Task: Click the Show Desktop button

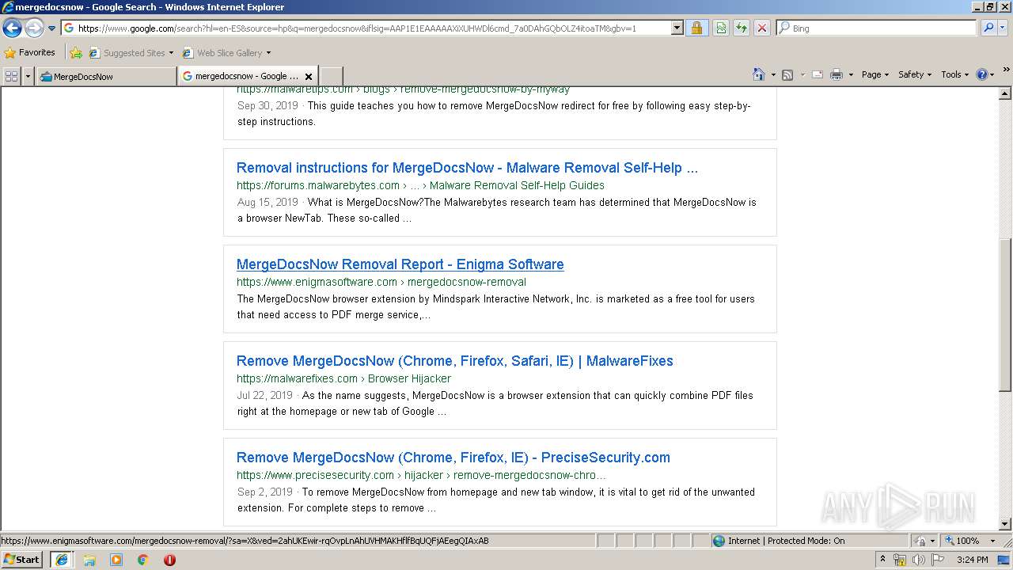Action: [x=1005, y=560]
